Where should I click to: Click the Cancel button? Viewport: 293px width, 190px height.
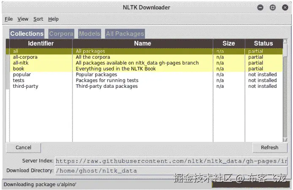pos(23,148)
